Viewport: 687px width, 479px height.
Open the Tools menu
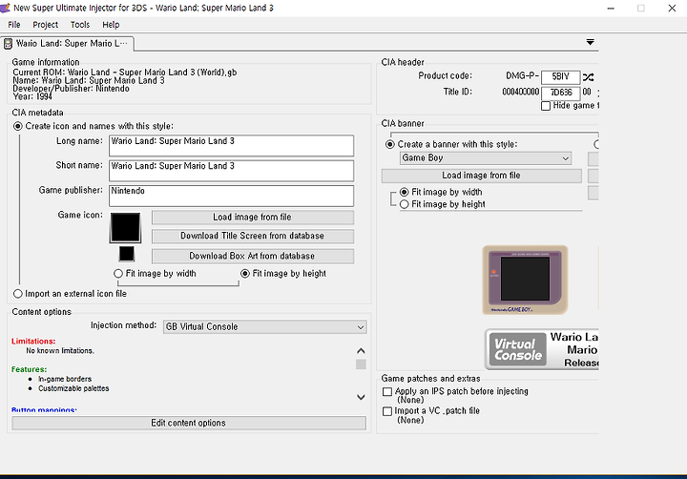80,25
